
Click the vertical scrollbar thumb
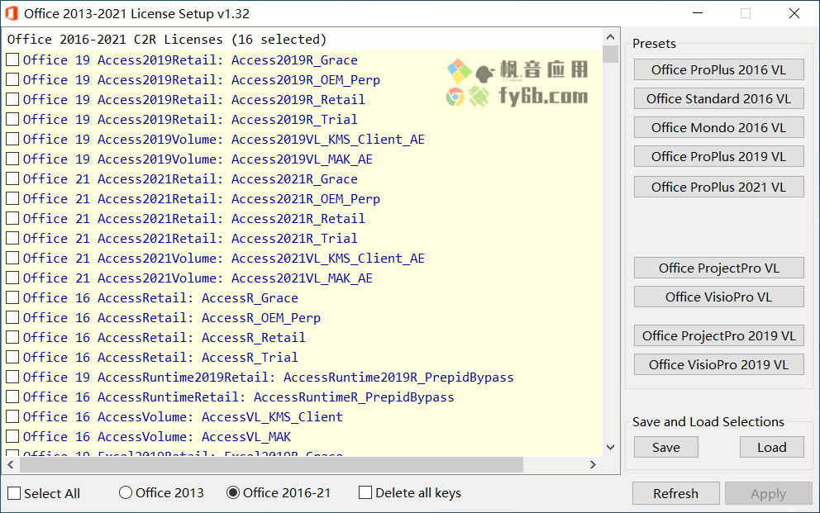[610, 55]
